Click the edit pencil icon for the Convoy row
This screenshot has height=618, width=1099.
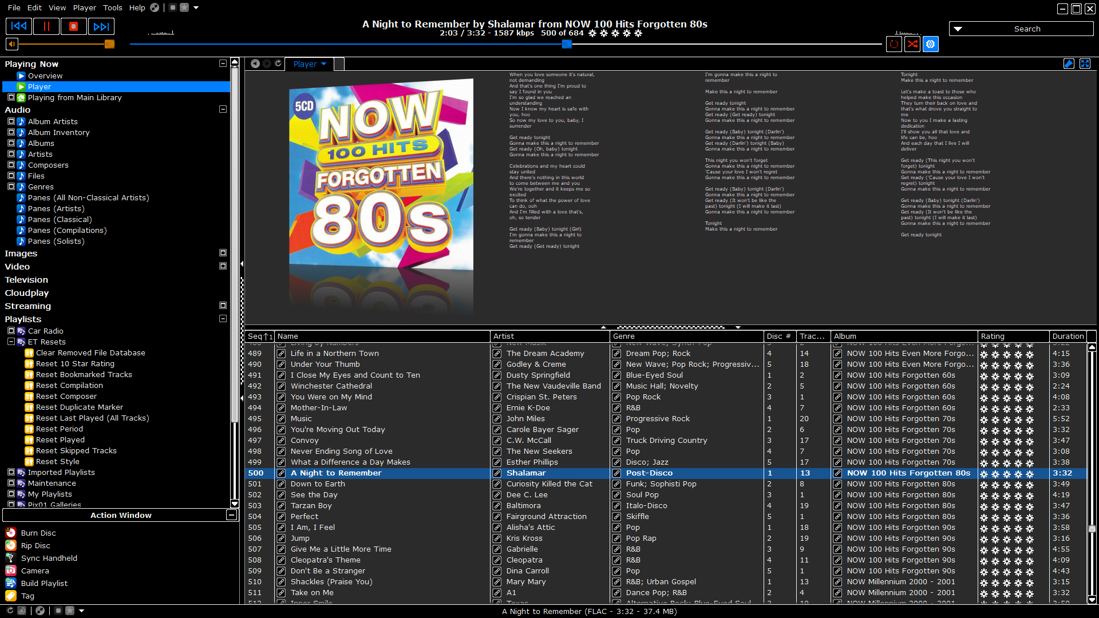[x=282, y=441]
